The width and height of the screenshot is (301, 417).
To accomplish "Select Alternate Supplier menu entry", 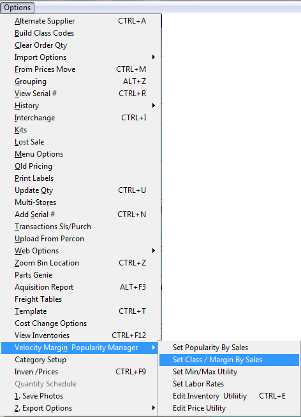I will pyautogui.click(x=80, y=21).
